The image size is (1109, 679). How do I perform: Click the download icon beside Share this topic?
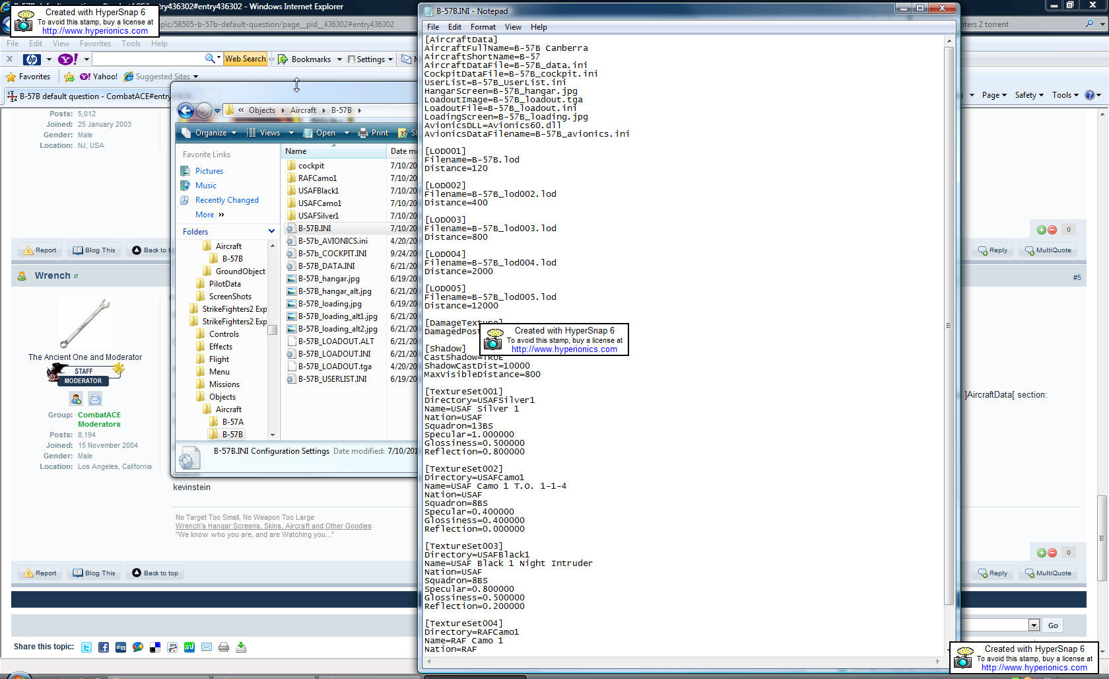click(x=241, y=647)
